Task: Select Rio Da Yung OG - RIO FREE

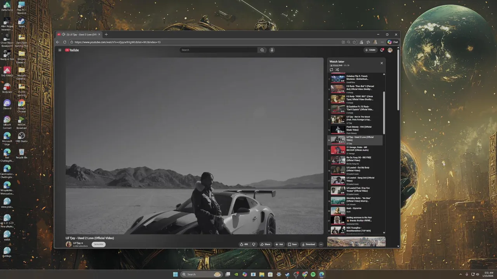Action: pos(355,160)
